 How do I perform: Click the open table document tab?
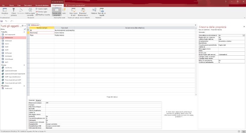pyautogui.click(x=34, y=25)
